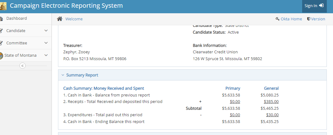Click the General subtotal $5,465.25

[x=269, y=108]
